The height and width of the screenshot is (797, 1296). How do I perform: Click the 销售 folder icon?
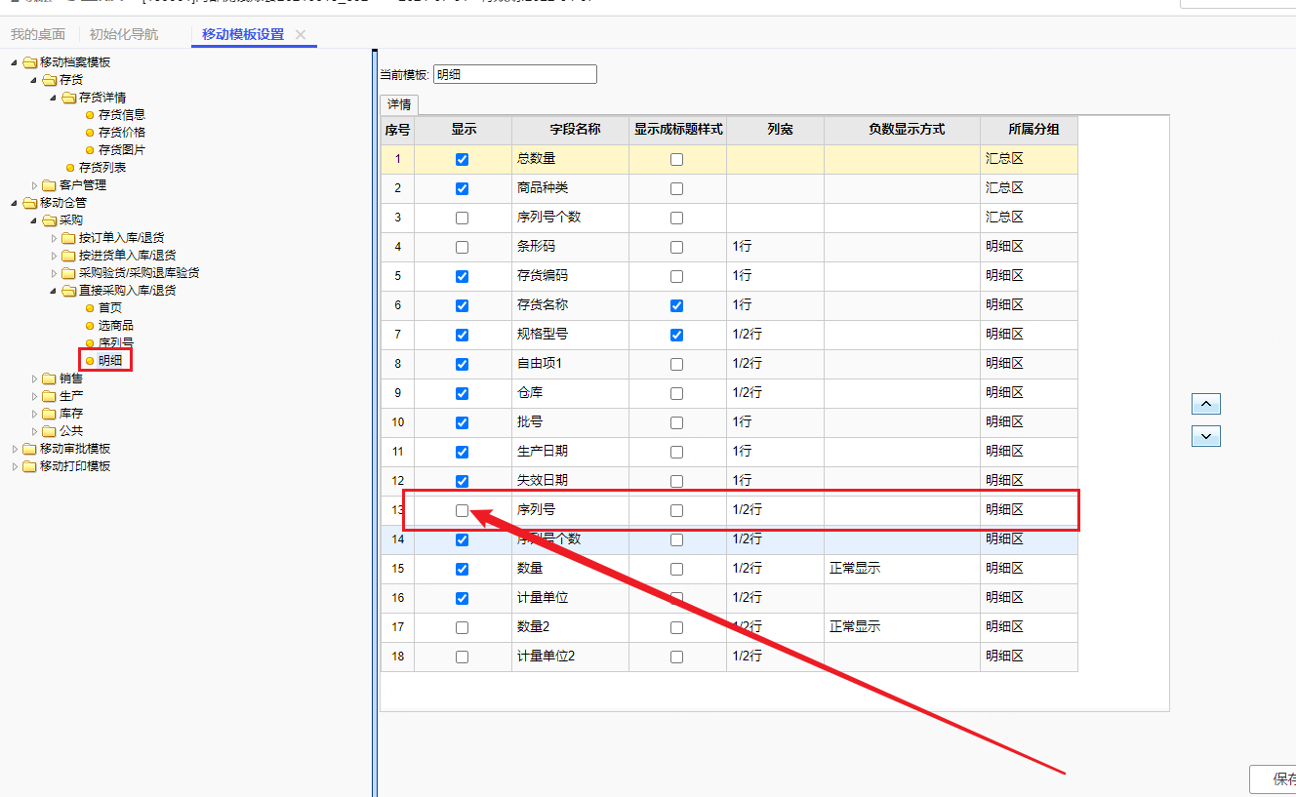point(49,379)
